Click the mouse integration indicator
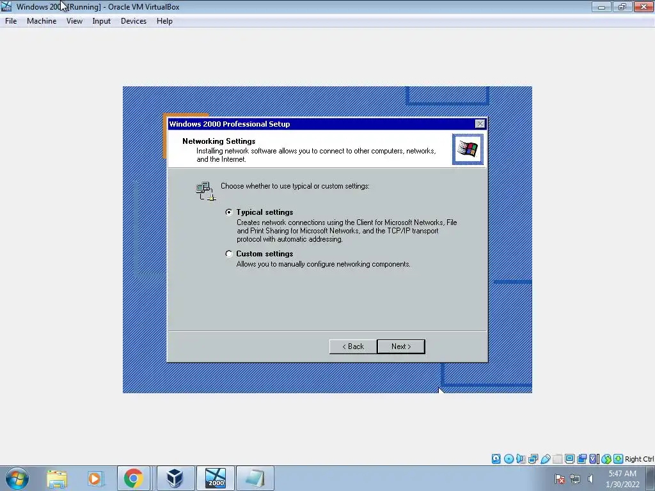 point(606,459)
